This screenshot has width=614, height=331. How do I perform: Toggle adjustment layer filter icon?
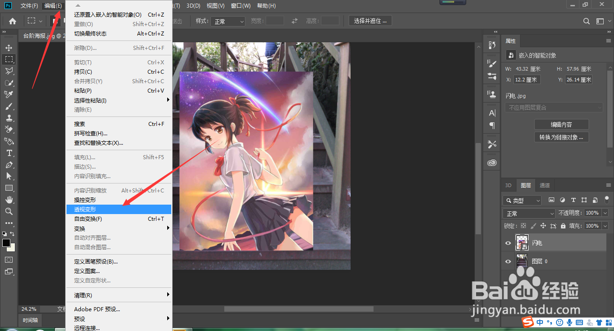click(562, 200)
